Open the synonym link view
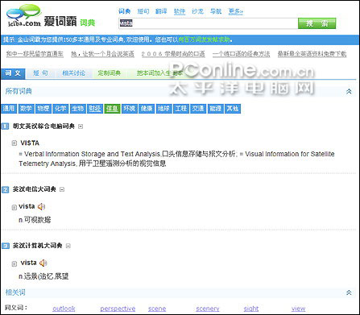The height and width of the screenshot is (315, 360). [x=298, y=309]
